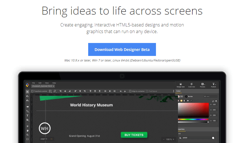
Task: Click the align bottom edges icon
Action: (70, 91)
